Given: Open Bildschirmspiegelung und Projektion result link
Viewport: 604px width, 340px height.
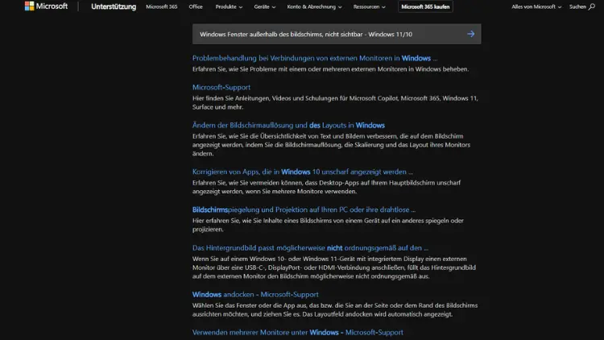Looking at the screenshot, I should (304, 209).
